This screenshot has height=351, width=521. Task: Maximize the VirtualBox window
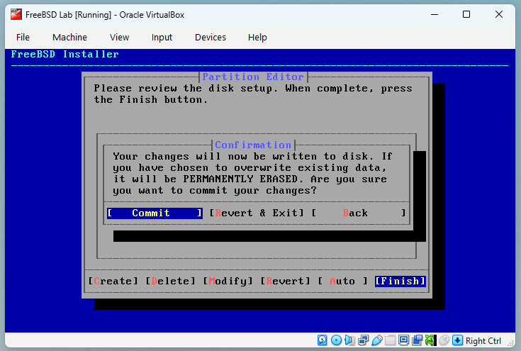coord(466,14)
